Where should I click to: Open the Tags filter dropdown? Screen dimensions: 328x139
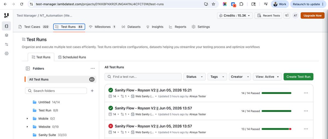[x=217, y=77]
